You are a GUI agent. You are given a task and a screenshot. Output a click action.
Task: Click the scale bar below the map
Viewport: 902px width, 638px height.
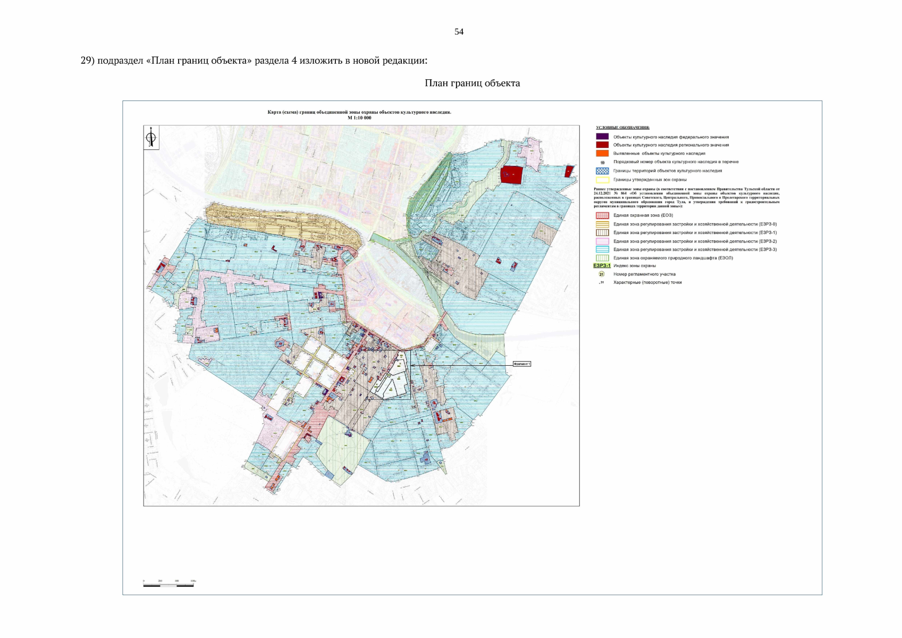[x=168, y=585]
